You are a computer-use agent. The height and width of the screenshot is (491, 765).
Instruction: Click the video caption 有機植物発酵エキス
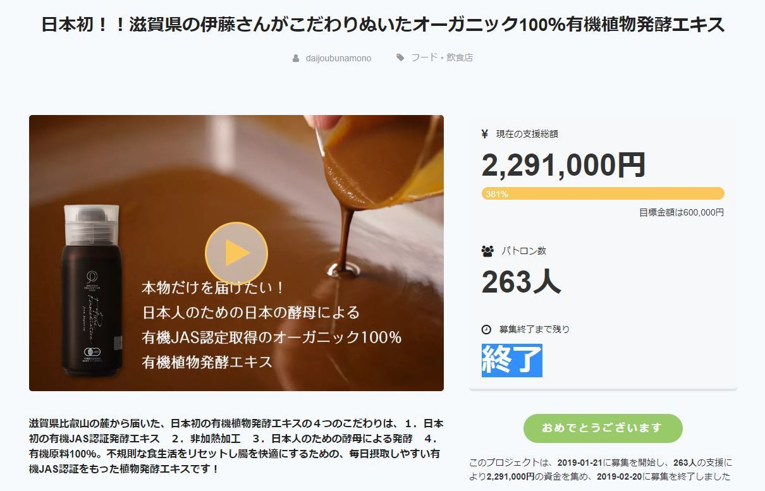[x=207, y=362]
